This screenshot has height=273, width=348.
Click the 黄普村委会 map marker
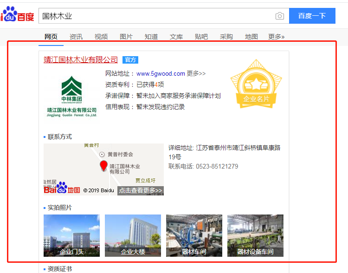point(102,155)
